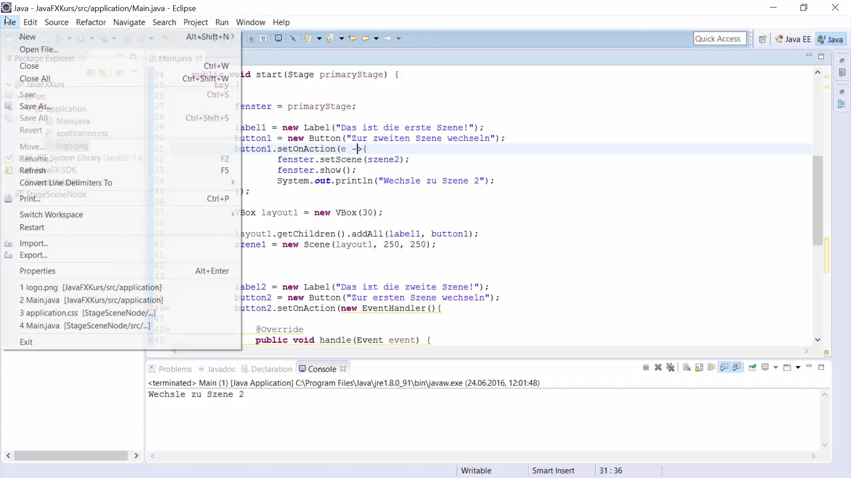851x478 pixels.
Task: Remove all terminated launches icon
Action: coord(671,367)
